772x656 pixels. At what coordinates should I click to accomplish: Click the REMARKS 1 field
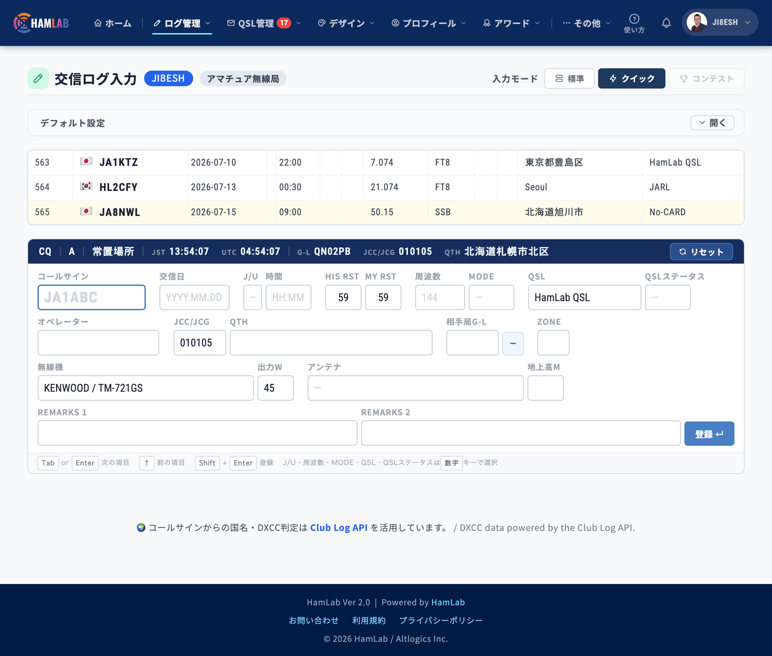click(197, 433)
